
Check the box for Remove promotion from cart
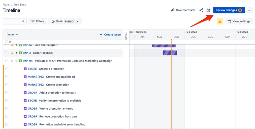(7, 117)
